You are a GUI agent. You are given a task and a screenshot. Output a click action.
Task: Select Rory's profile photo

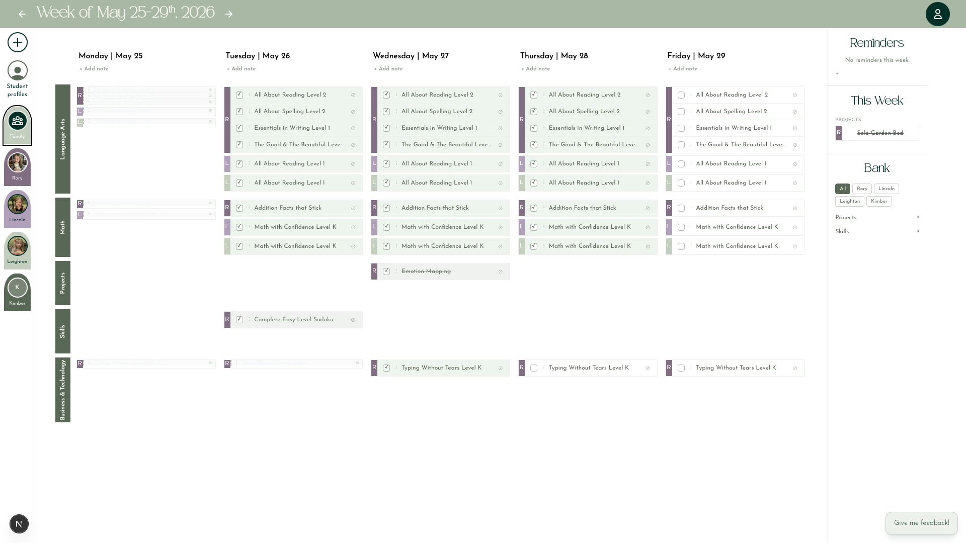pos(18,162)
